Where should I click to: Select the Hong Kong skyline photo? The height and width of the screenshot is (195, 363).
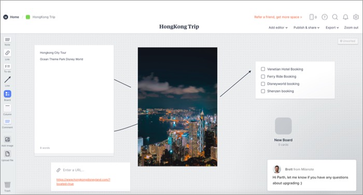click(x=177, y=107)
